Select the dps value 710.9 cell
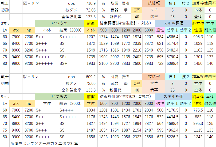Screen dimensions: 216x147 (91, 3)
